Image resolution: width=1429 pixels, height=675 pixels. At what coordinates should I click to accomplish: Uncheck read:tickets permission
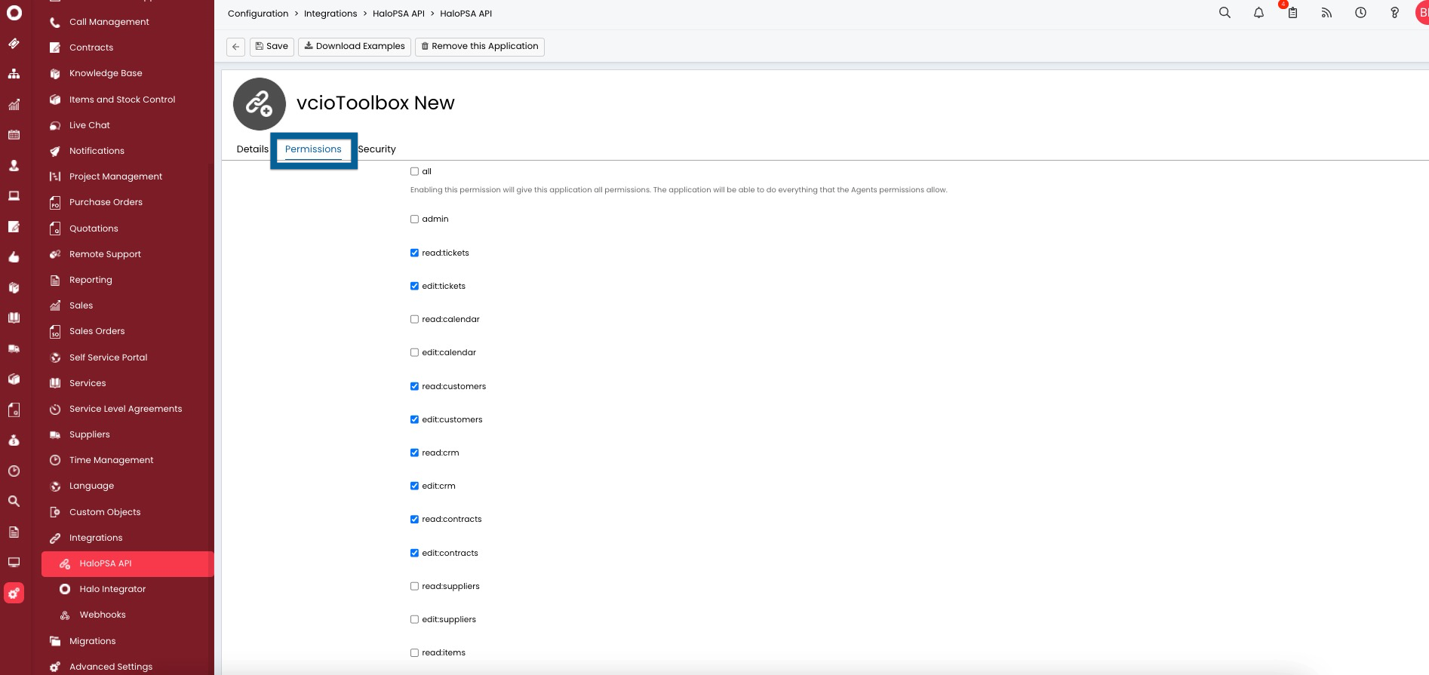tap(414, 253)
